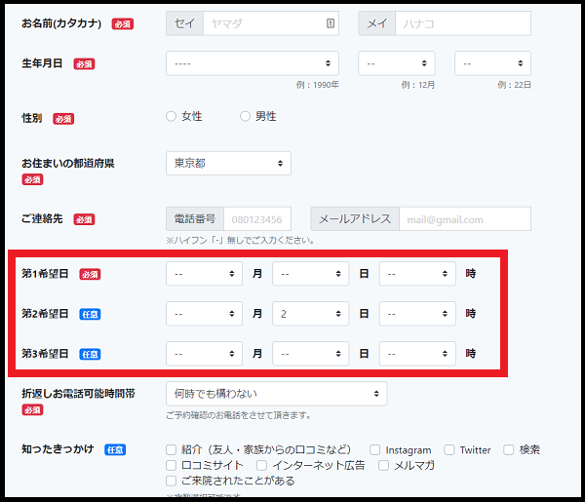
Task: Open the 東京都 prefecture dropdown
Action: 228,163
